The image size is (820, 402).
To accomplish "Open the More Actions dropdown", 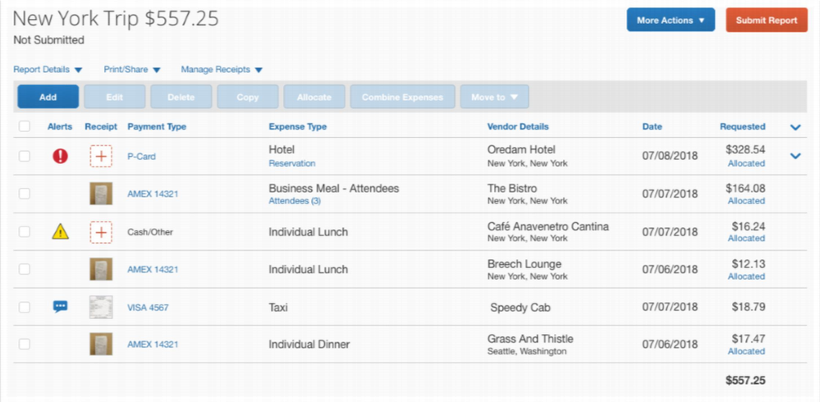I will [x=671, y=21].
